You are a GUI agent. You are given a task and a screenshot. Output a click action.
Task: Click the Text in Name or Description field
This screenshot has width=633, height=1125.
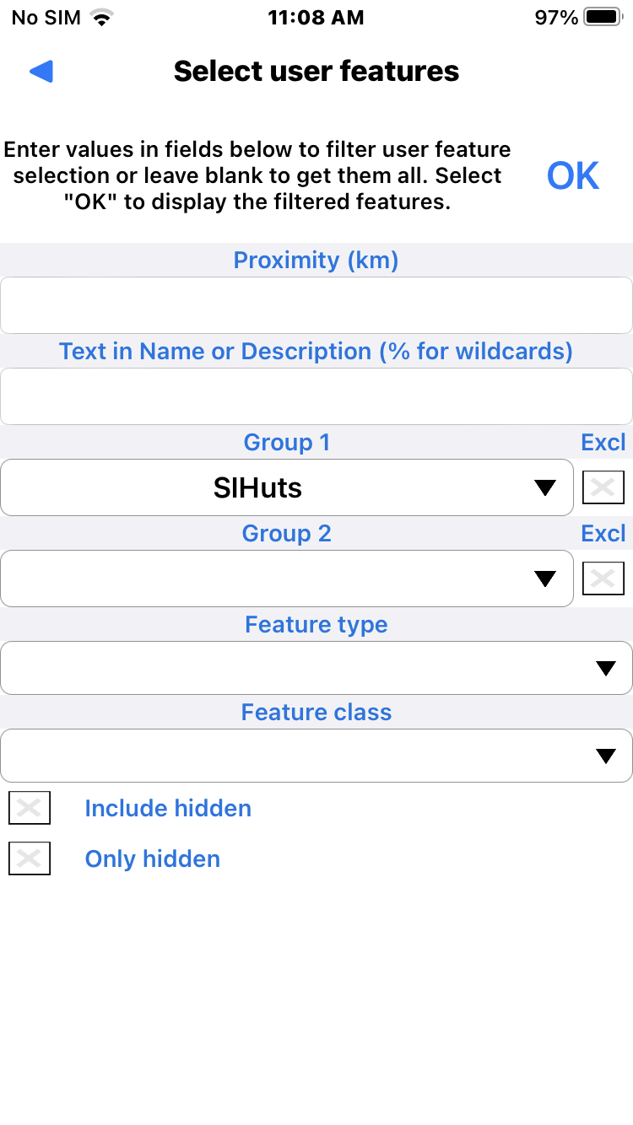coord(316,396)
